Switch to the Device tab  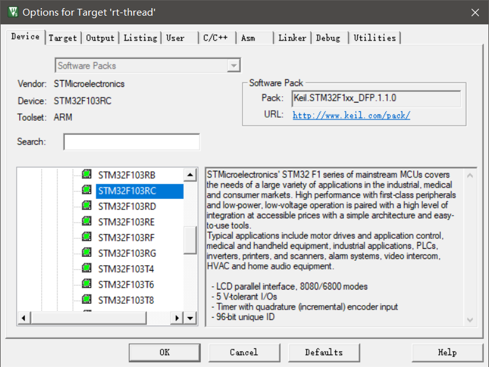tap(25, 37)
